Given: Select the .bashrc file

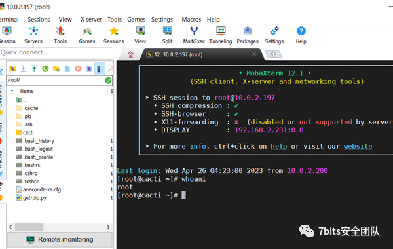Looking at the screenshot, I should (x=28, y=165).
